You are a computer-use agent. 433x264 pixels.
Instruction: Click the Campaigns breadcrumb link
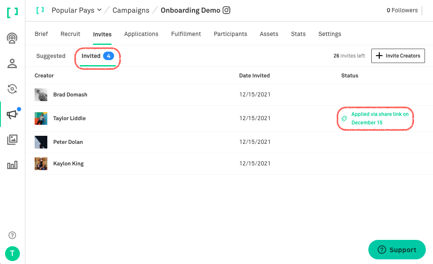click(131, 10)
